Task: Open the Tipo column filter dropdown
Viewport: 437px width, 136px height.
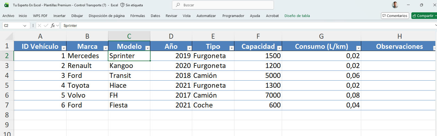Action: click(x=231, y=48)
